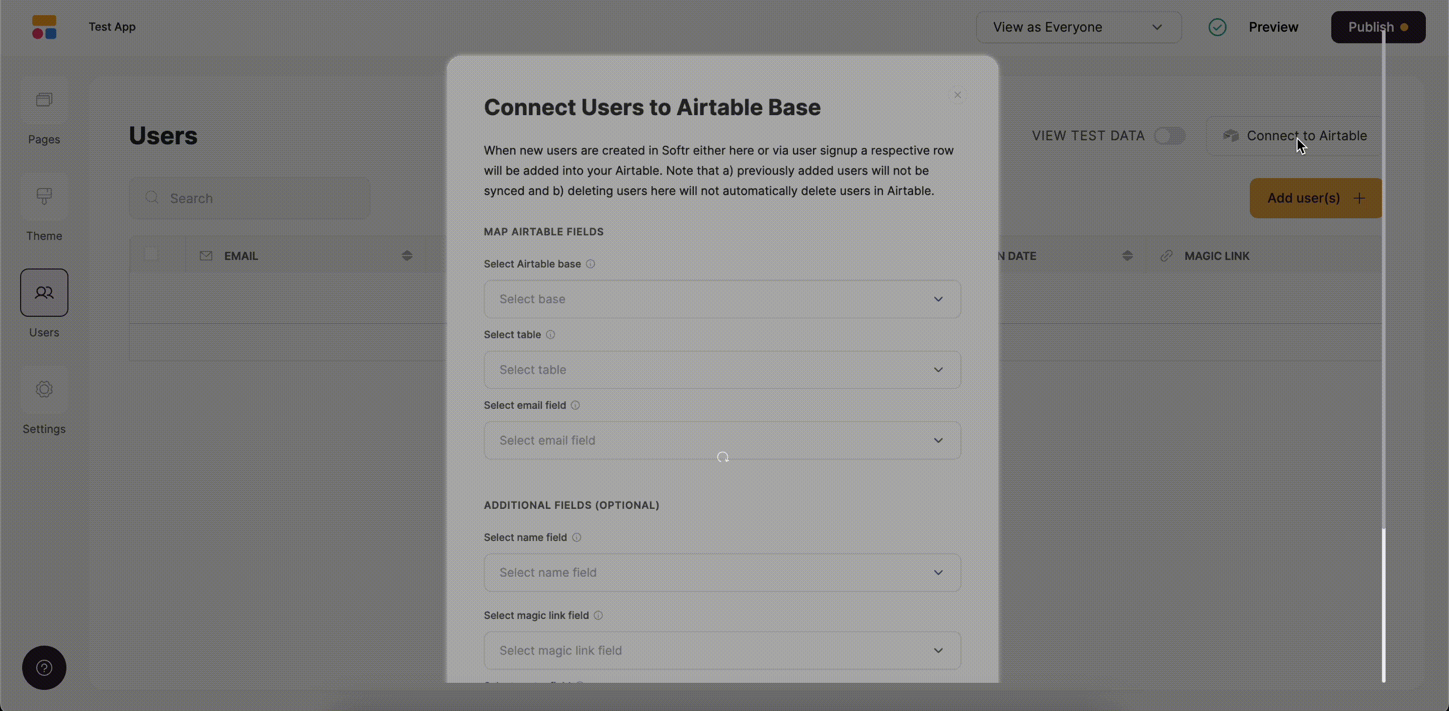Viewport: 1449px width, 711px height.
Task: Sort the Email column with arrows
Action: 407,256
